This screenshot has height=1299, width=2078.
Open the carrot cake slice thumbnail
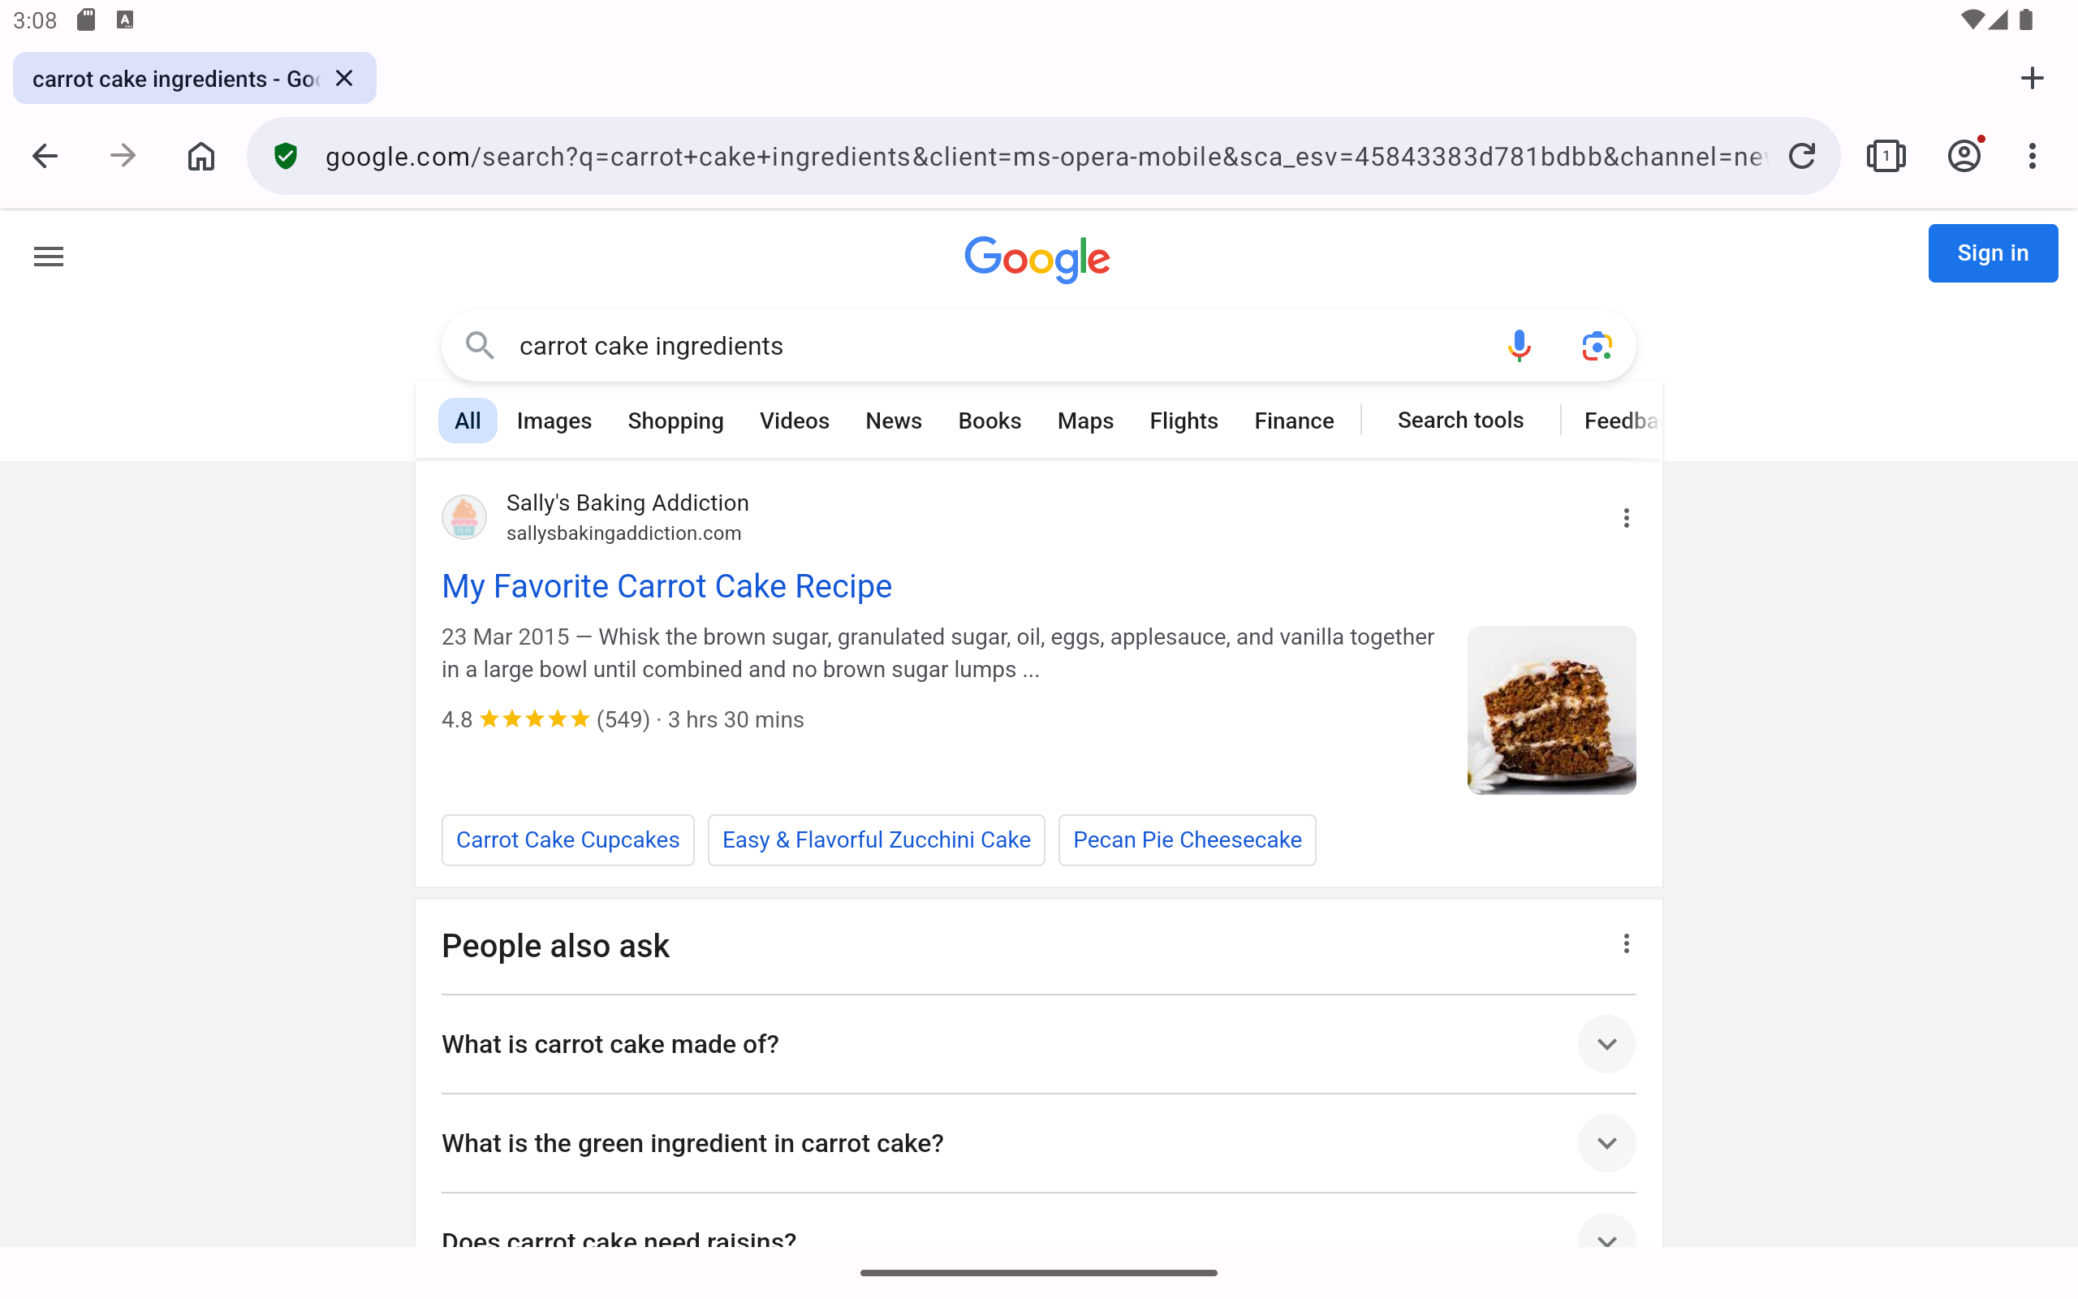click(1550, 710)
